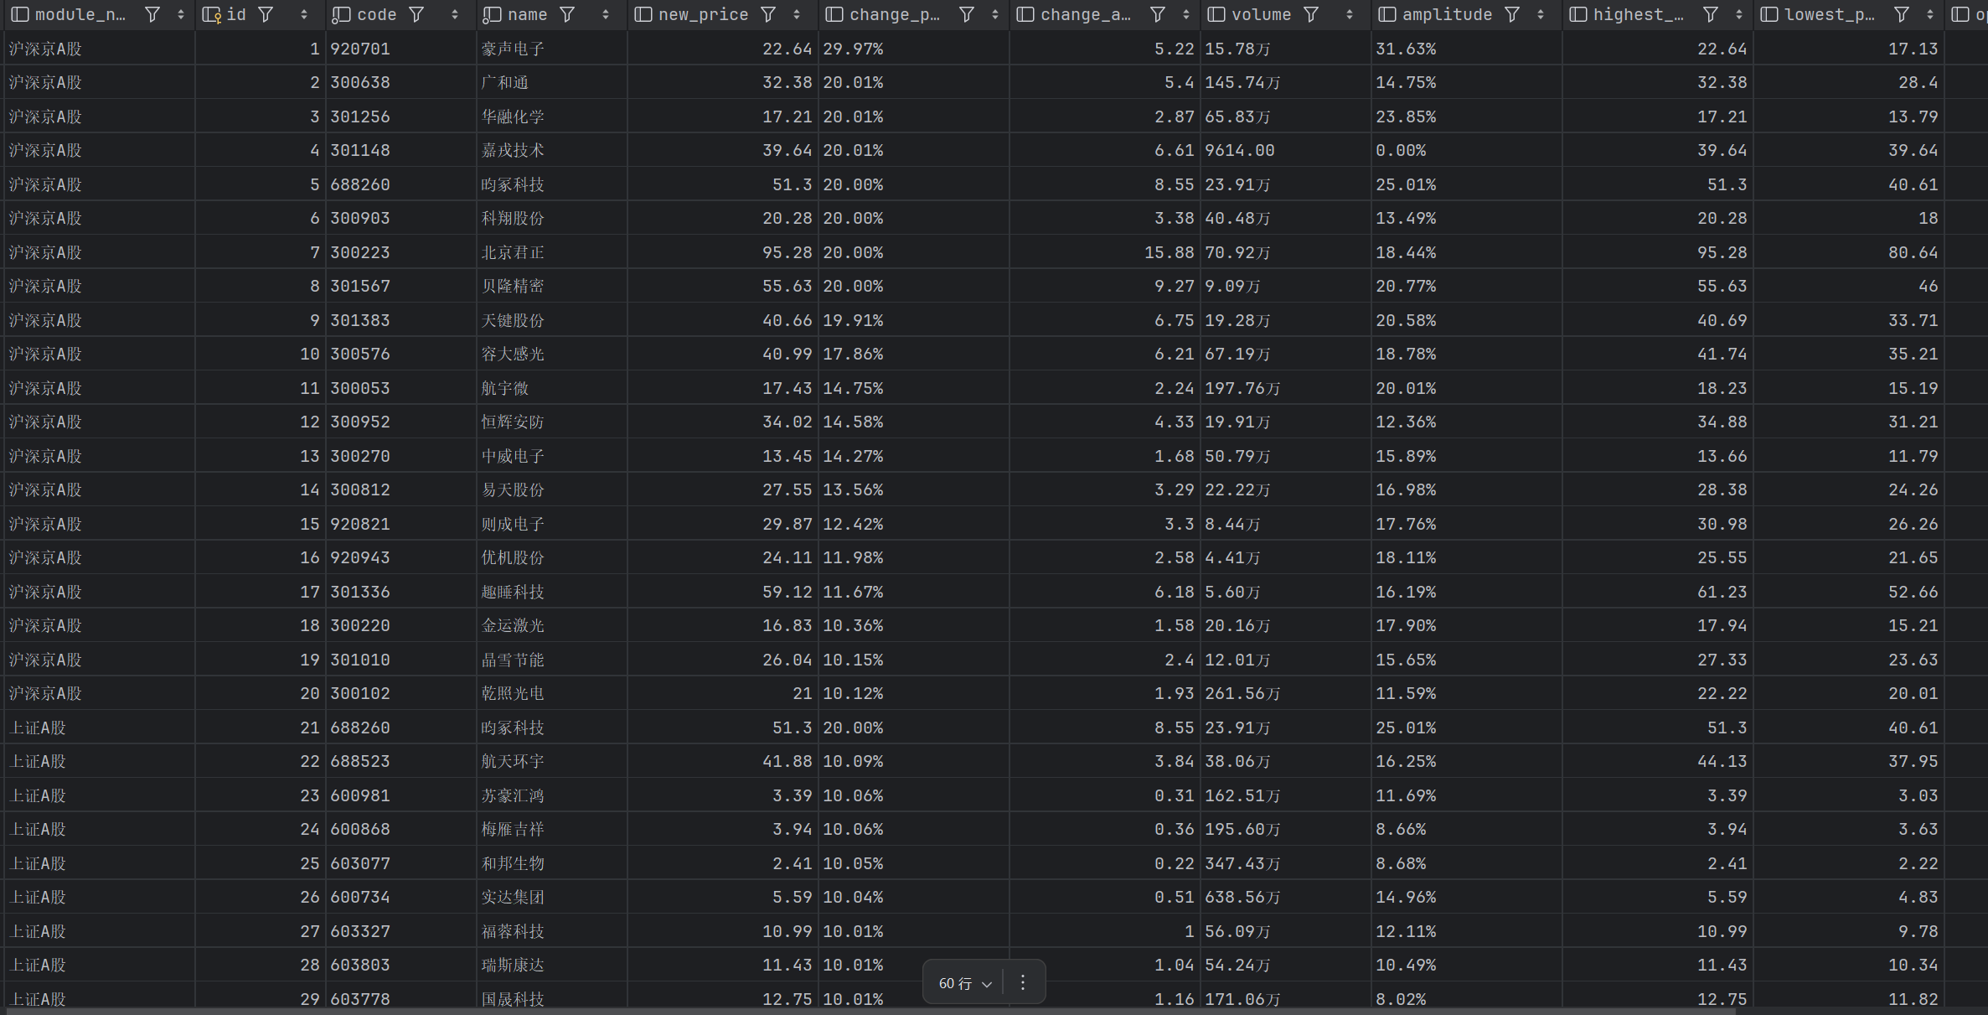Select the highest_ column header
This screenshot has width=1988, height=1015.
[x=1638, y=14]
